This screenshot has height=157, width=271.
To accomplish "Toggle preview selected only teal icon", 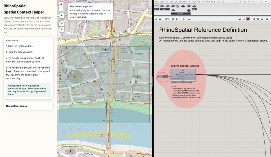I will point(254,19).
